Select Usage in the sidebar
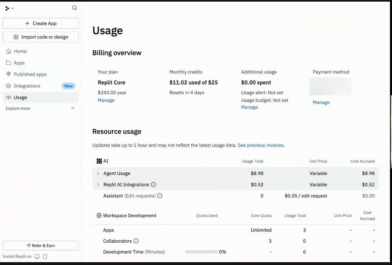 pos(41,97)
